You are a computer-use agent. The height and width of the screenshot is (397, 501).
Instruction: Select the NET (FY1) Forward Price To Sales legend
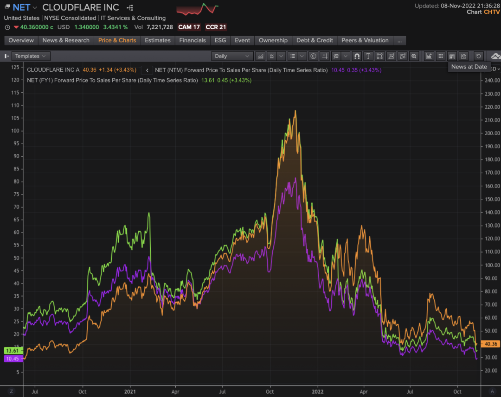click(112, 81)
